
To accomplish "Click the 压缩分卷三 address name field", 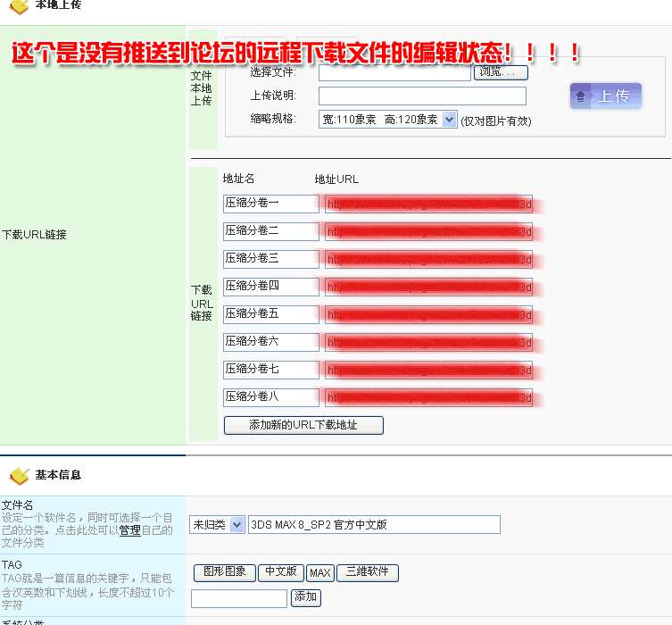I will [271, 259].
